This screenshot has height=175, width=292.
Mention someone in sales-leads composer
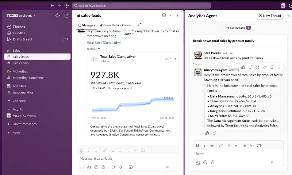pos(103,167)
